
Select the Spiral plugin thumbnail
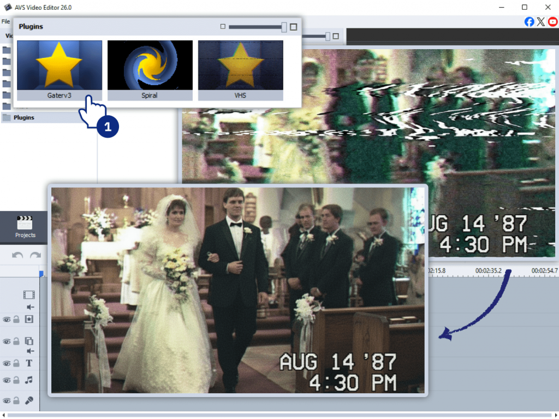150,70
